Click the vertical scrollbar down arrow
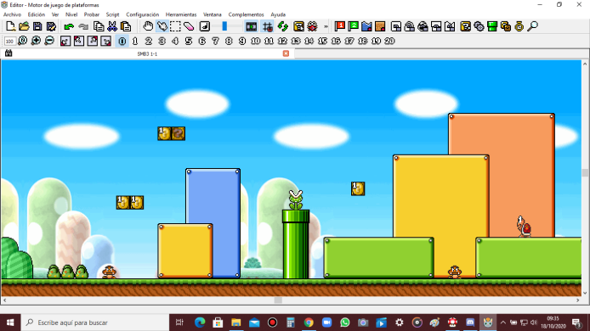The height and width of the screenshot is (331, 590). click(x=585, y=293)
